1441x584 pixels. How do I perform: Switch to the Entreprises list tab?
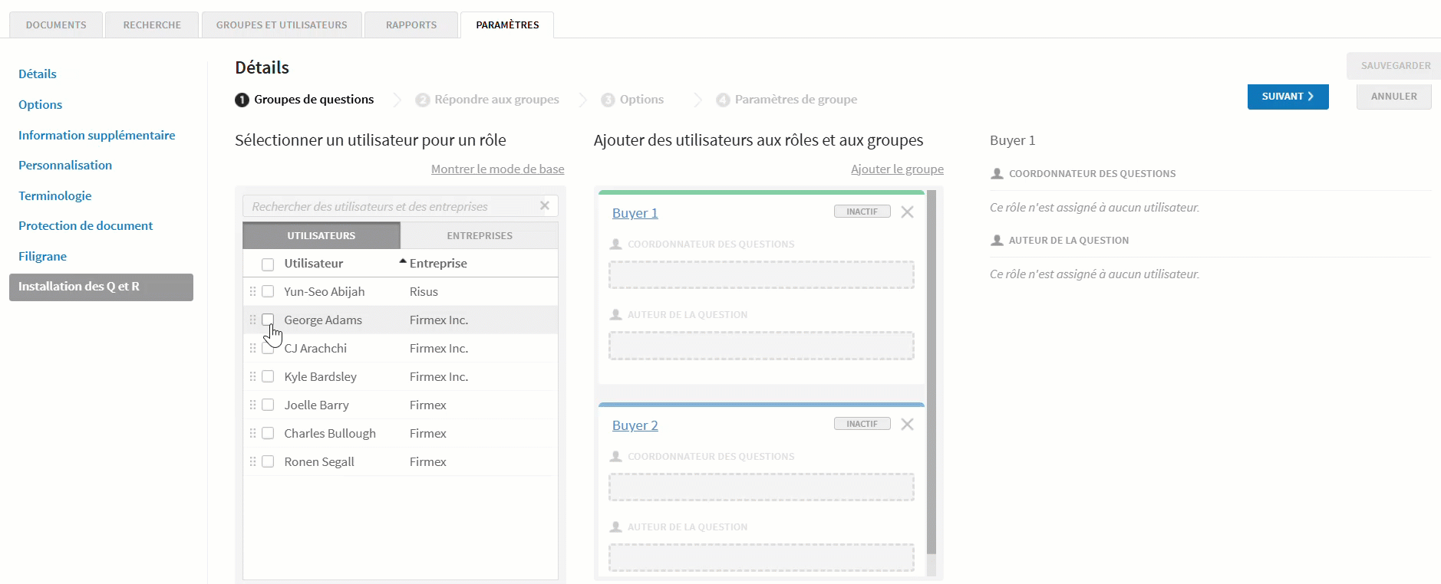480,235
